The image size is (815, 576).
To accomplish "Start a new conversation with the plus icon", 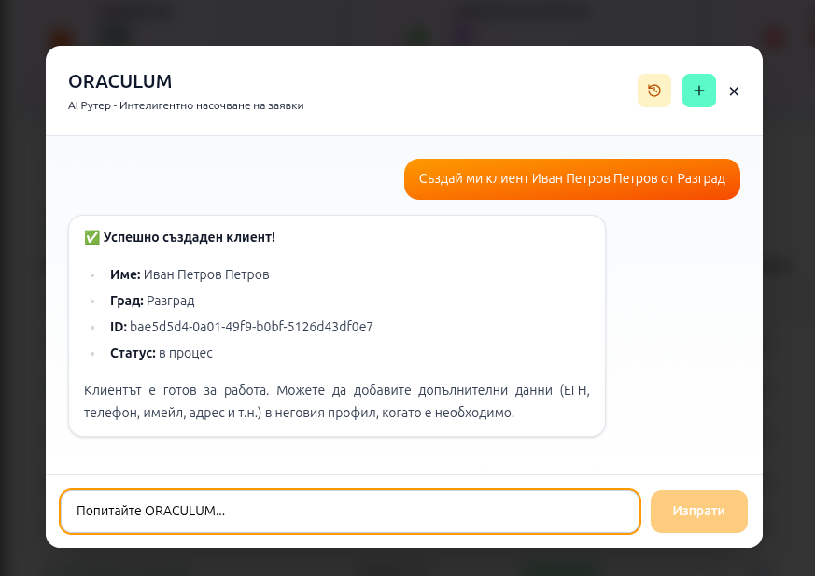I will [698, 91].
